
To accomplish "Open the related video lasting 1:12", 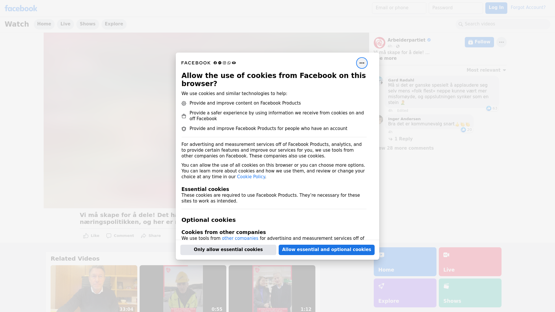I will (272, 289).
